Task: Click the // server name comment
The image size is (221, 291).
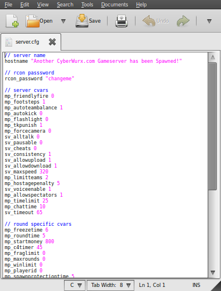Action: click(25, 55)
